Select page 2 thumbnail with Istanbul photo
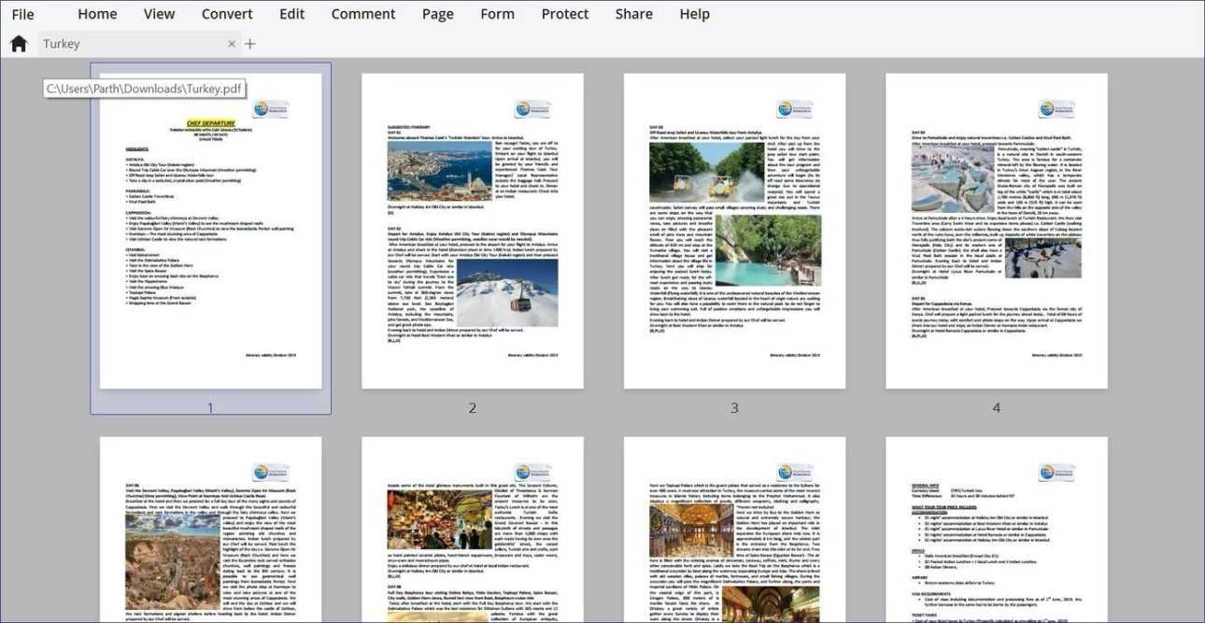The image size is (1205, 623). pyautogui.click(x=473, y=231)
